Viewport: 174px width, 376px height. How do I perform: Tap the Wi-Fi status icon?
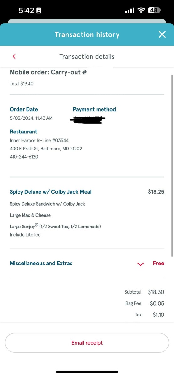(x=141, y=10)
